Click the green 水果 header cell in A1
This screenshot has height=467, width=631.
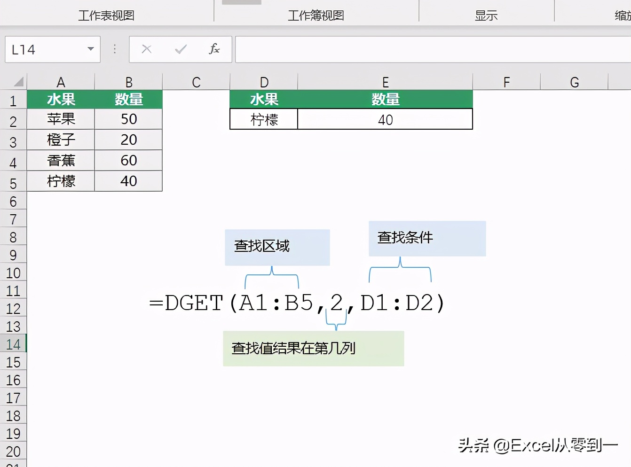pyautogui.click(x=61, y=99)
